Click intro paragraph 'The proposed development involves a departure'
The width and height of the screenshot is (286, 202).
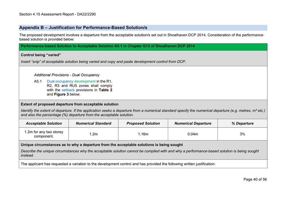tap(142, 37)
